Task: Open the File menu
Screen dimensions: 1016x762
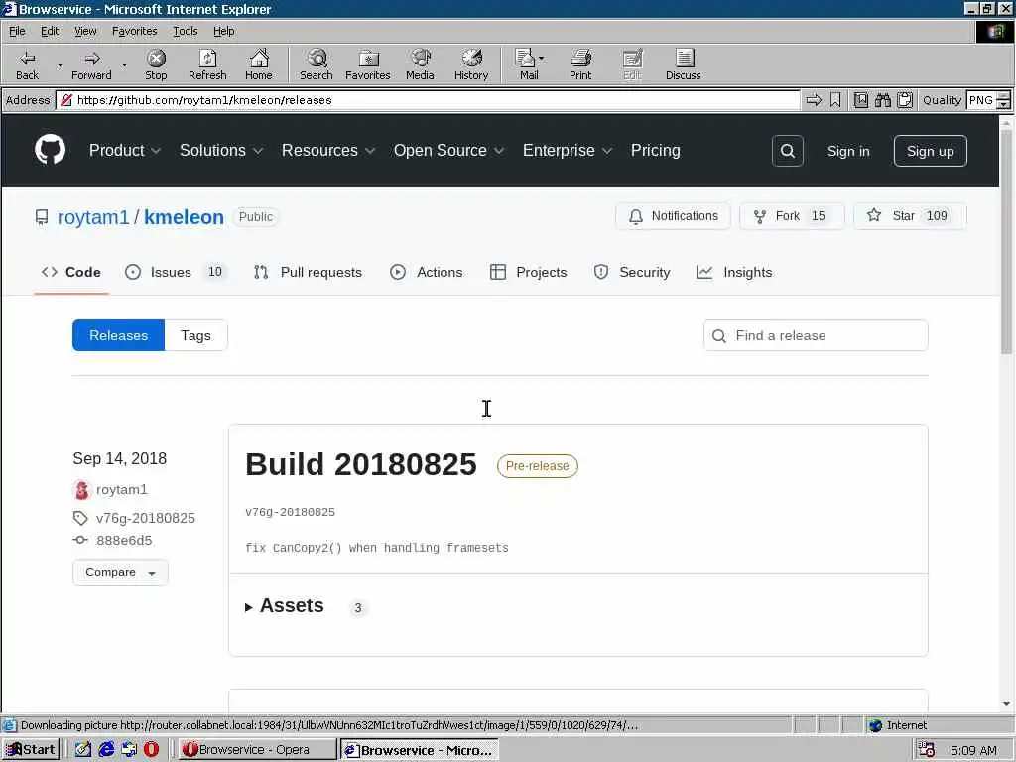Action: point(17,31)
